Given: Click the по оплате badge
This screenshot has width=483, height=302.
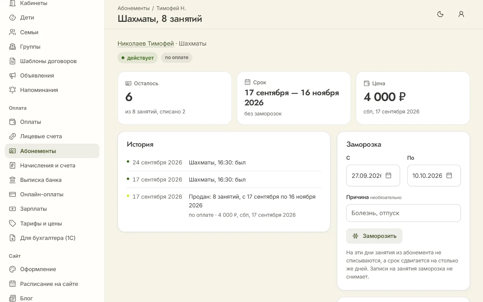Looking at the screenshot, I should [177, 57].
